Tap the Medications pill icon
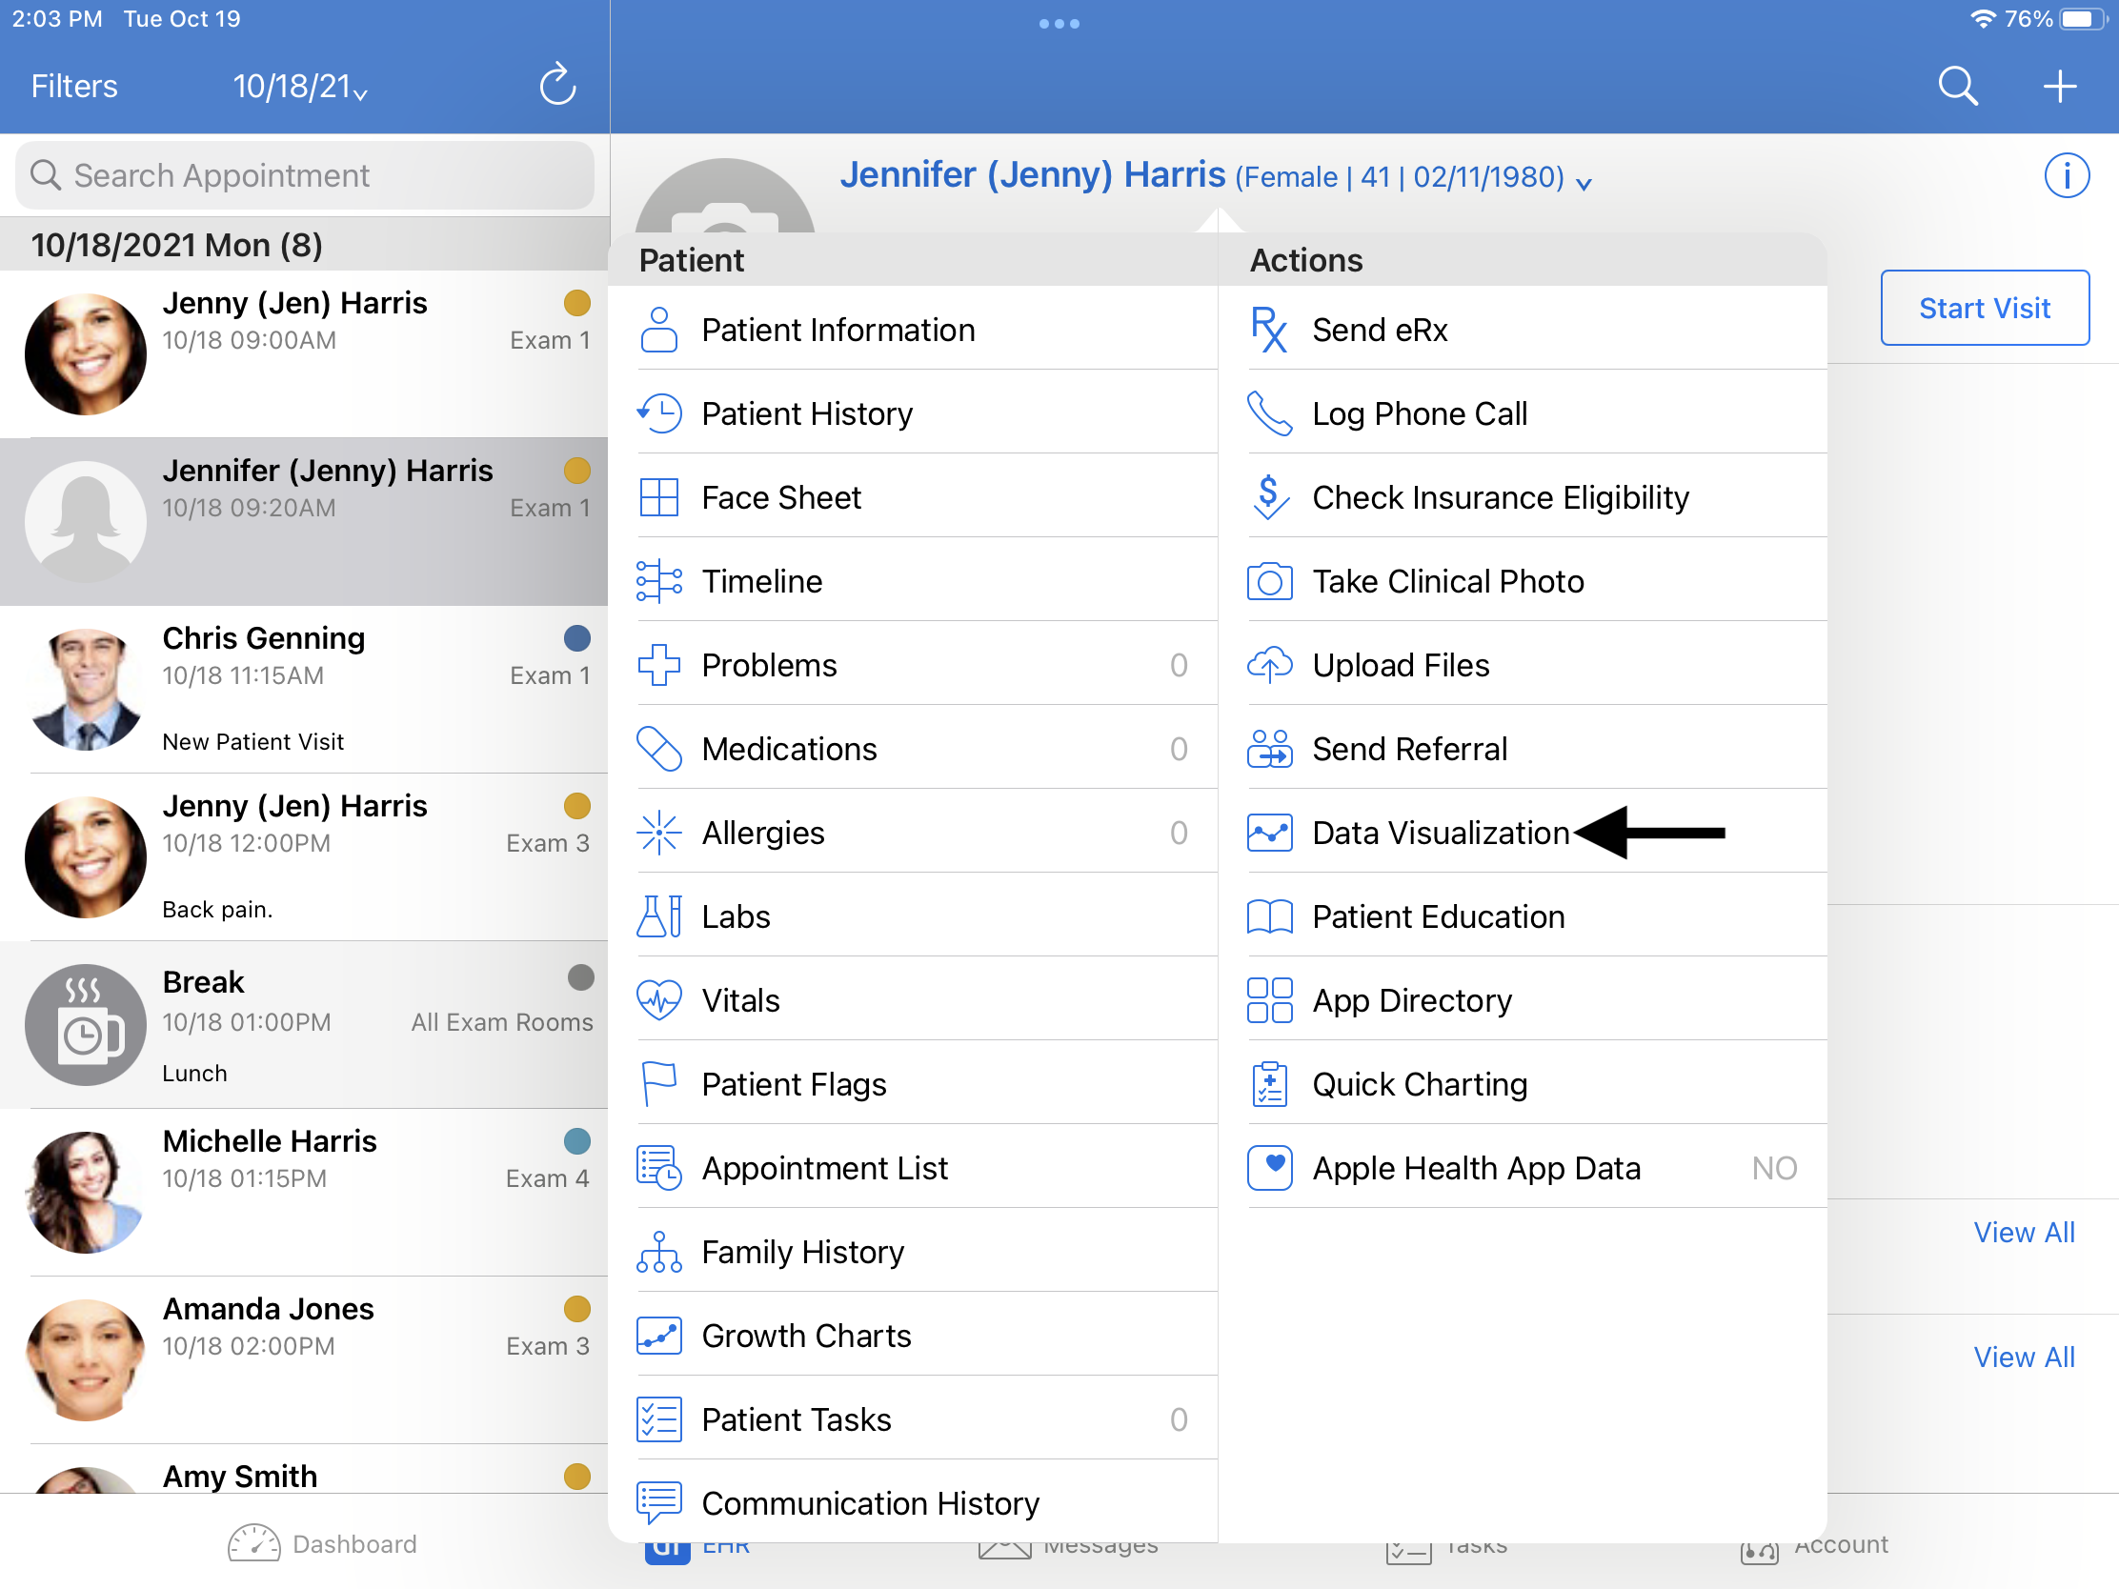 658,749
